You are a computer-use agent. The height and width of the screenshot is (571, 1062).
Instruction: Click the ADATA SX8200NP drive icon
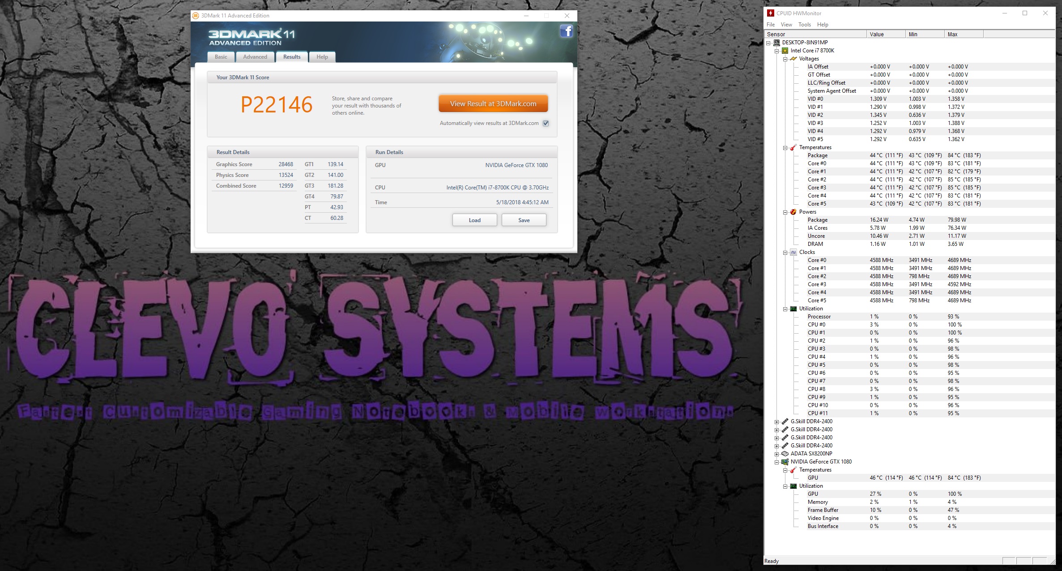pyautogui.click(x=785, y=454)
